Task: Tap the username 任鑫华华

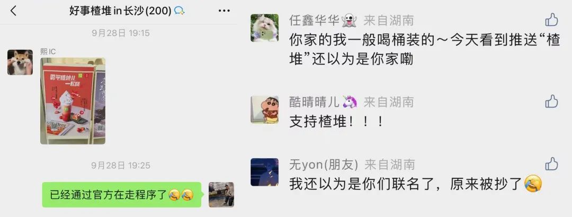Action: pos(314,21)
